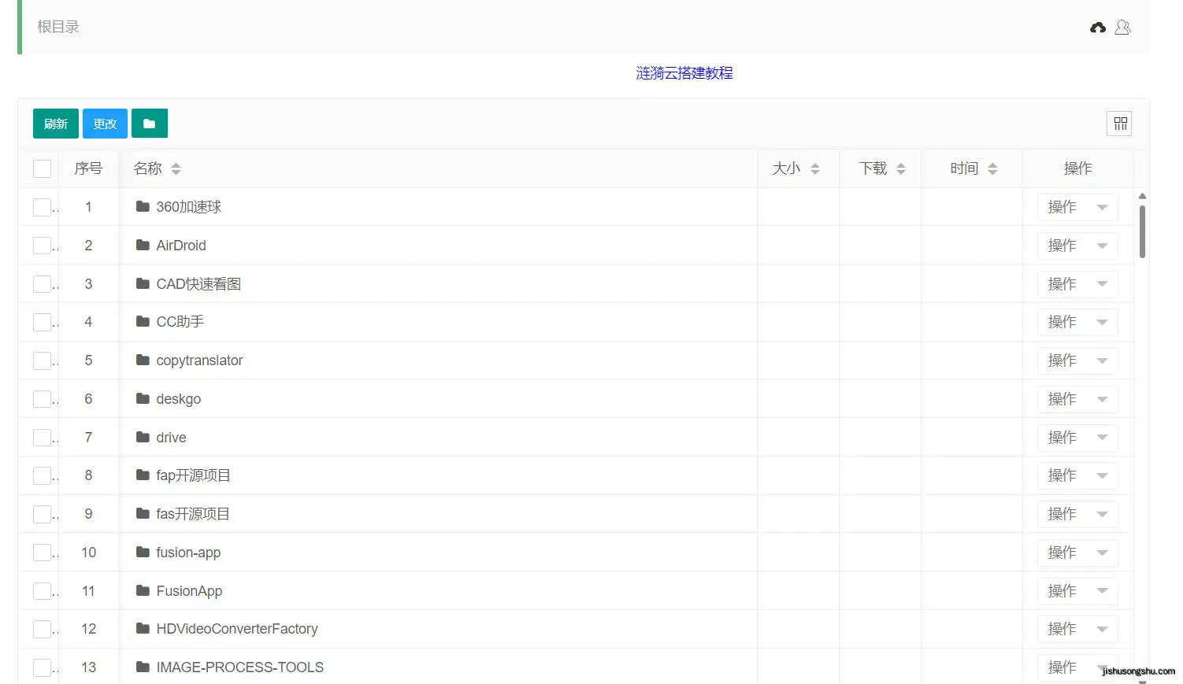Click the folder icon beside fap开源项目

(143, 475)
